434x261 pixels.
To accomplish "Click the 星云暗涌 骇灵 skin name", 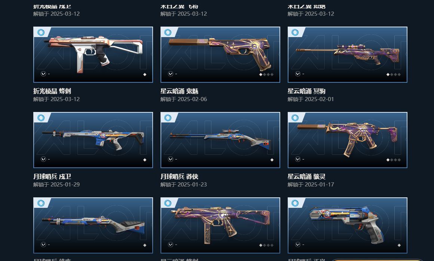I will 306,176.
